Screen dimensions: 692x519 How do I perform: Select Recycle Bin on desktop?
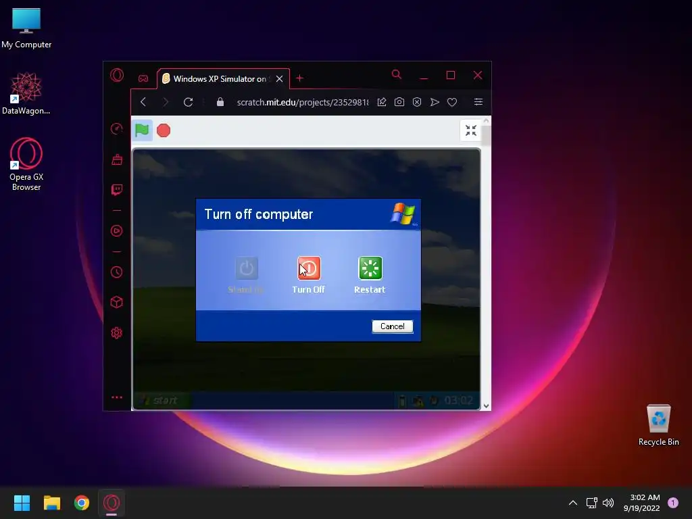658,425
